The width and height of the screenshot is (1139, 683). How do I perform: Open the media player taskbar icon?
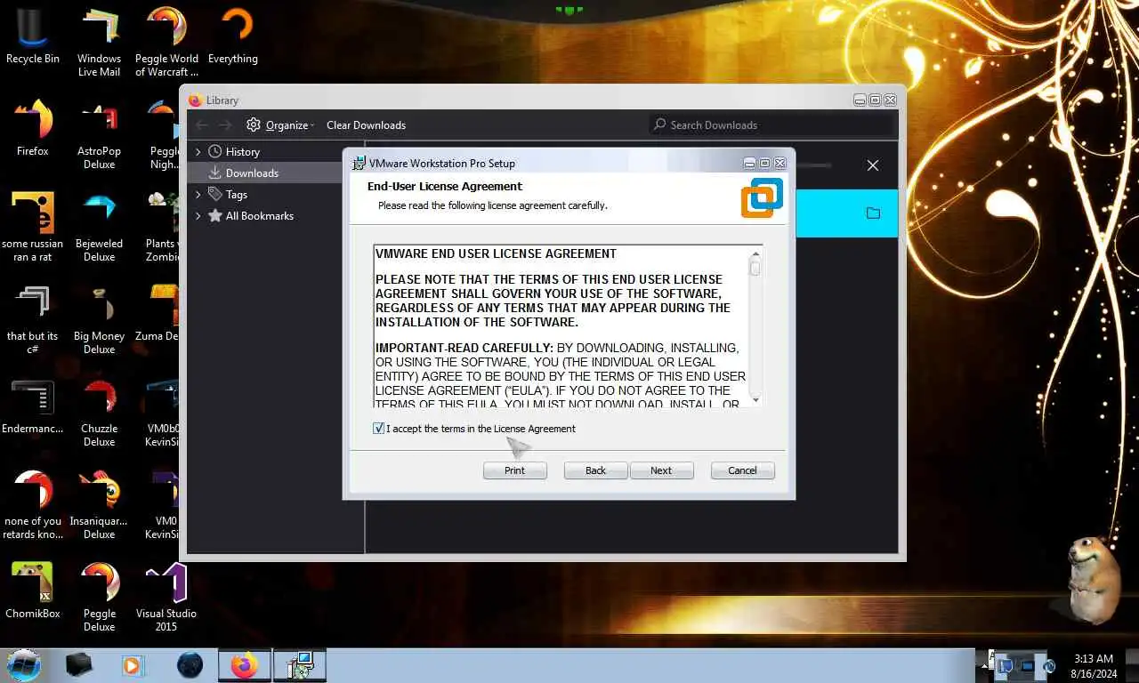[x=132, y=665]
